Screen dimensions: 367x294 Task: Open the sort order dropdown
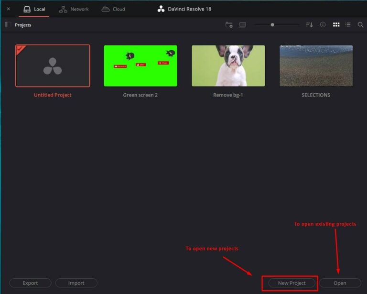click(309, 24)
